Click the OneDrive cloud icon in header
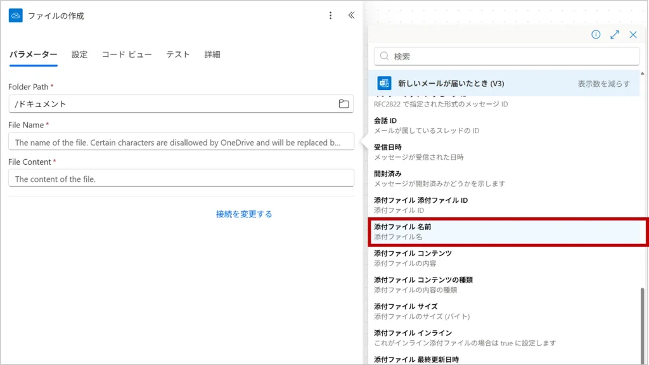This screenshot has width=649, height=365. (x=16, y=16)
